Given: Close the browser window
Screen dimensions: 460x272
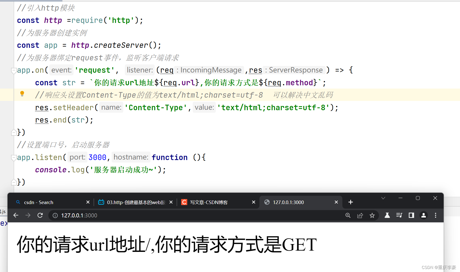Looking at the screenshot, I should click(x=435, y=198).
